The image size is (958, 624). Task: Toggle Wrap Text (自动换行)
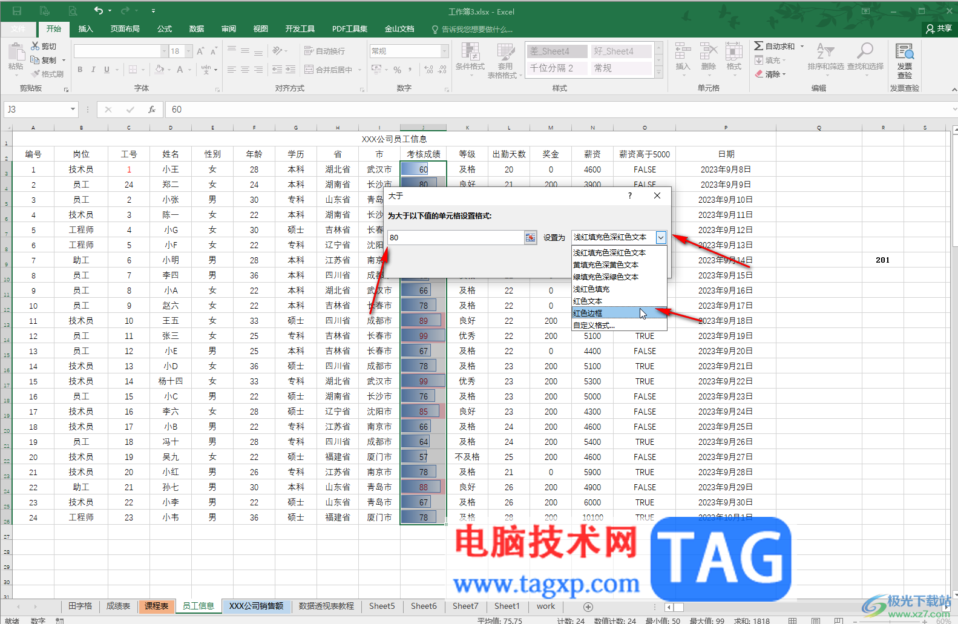click(324, 51)
